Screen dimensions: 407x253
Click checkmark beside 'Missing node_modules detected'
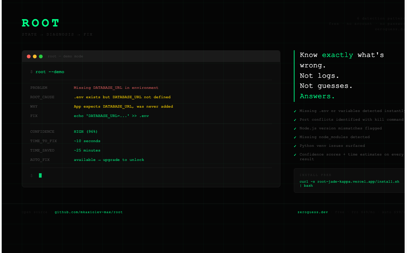tap(295, 137)
